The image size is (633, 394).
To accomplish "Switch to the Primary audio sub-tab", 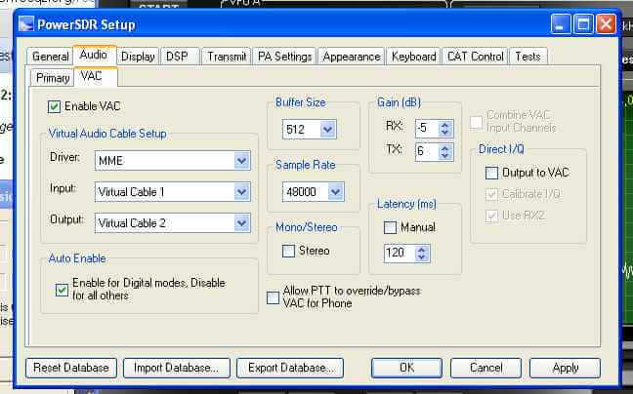I will click(53, 78).
